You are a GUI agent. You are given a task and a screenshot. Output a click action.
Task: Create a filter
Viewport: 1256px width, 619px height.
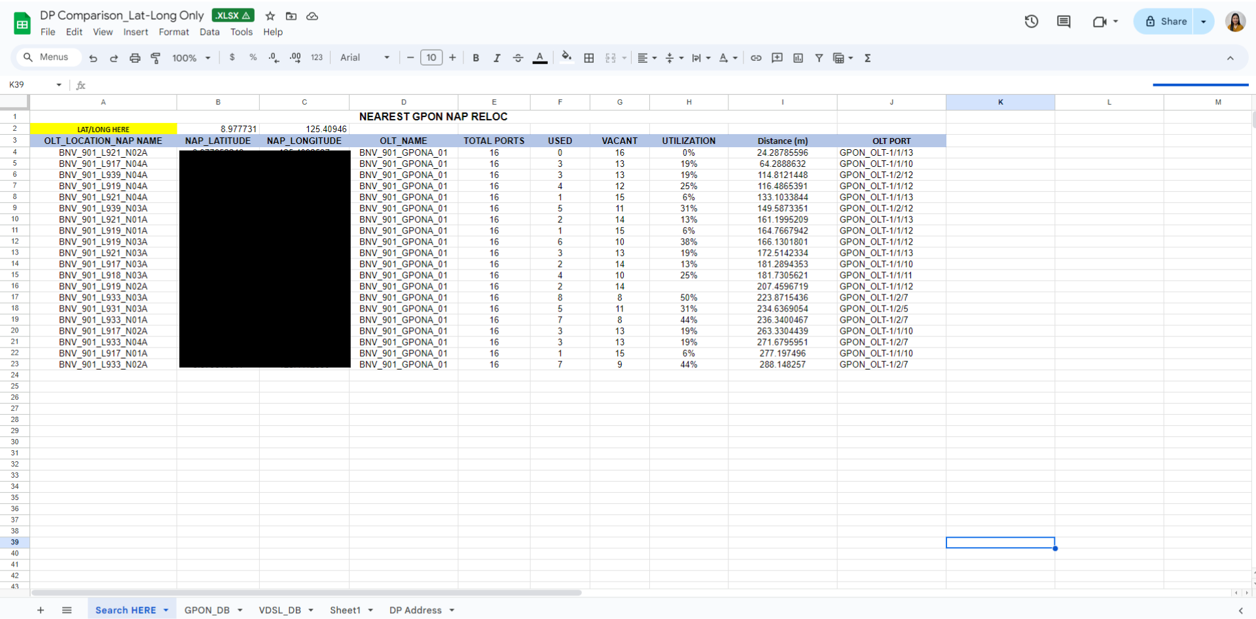(x=819, y=58)
